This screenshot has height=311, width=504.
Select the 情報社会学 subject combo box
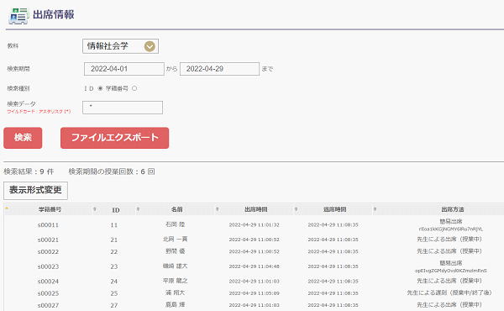(x=120, y=46)
